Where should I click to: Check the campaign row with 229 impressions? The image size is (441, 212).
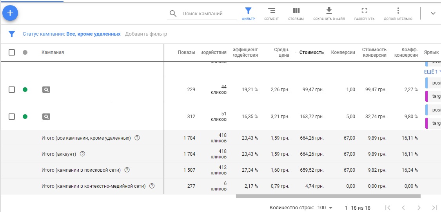point(11,90)
